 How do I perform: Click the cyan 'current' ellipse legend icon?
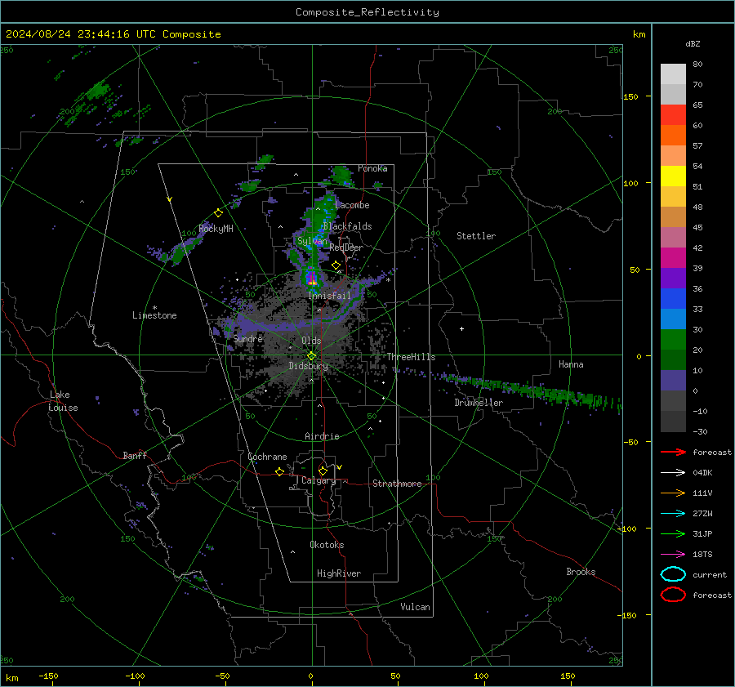coord(673,574)
